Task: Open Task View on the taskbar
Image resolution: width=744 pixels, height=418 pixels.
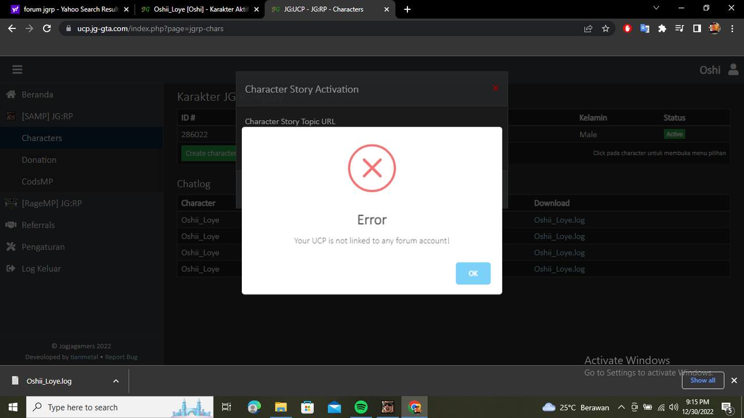Action: click(227, 407)
